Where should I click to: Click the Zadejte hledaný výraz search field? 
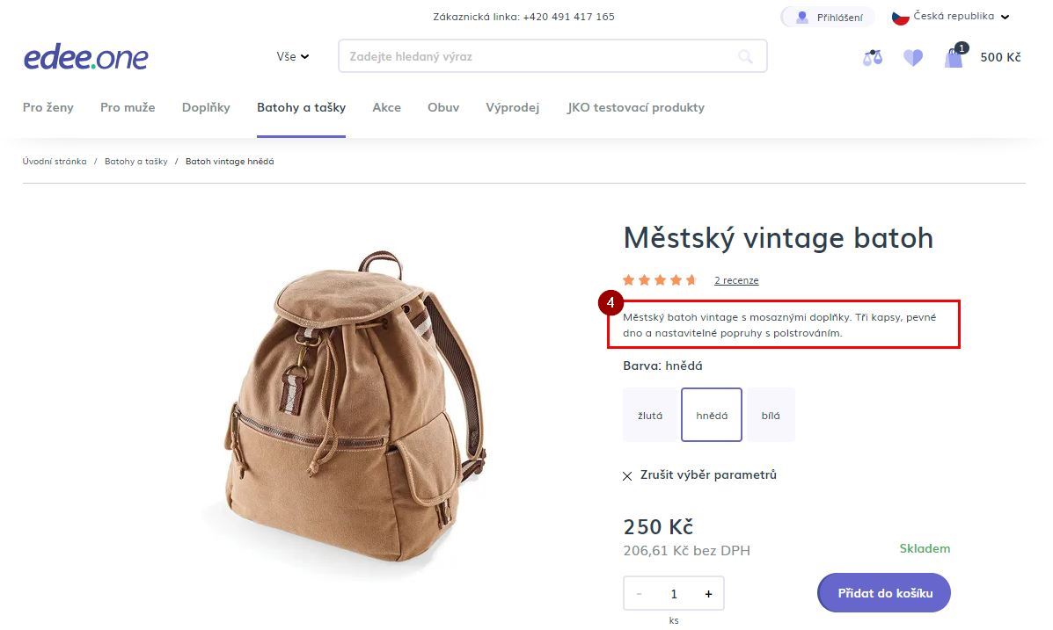(x=528, y=55)
